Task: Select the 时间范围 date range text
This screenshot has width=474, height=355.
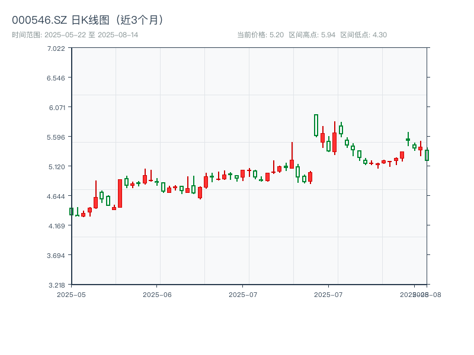Action: (75, 35)
